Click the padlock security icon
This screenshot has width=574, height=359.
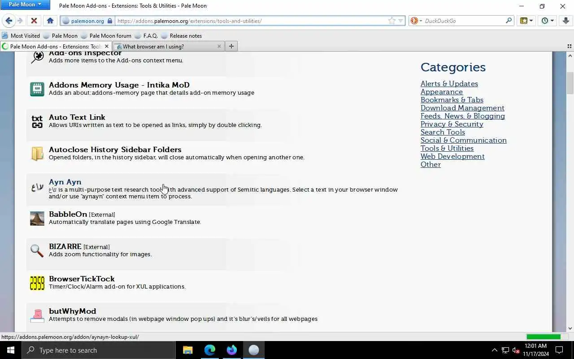click(x=110, y=21)
